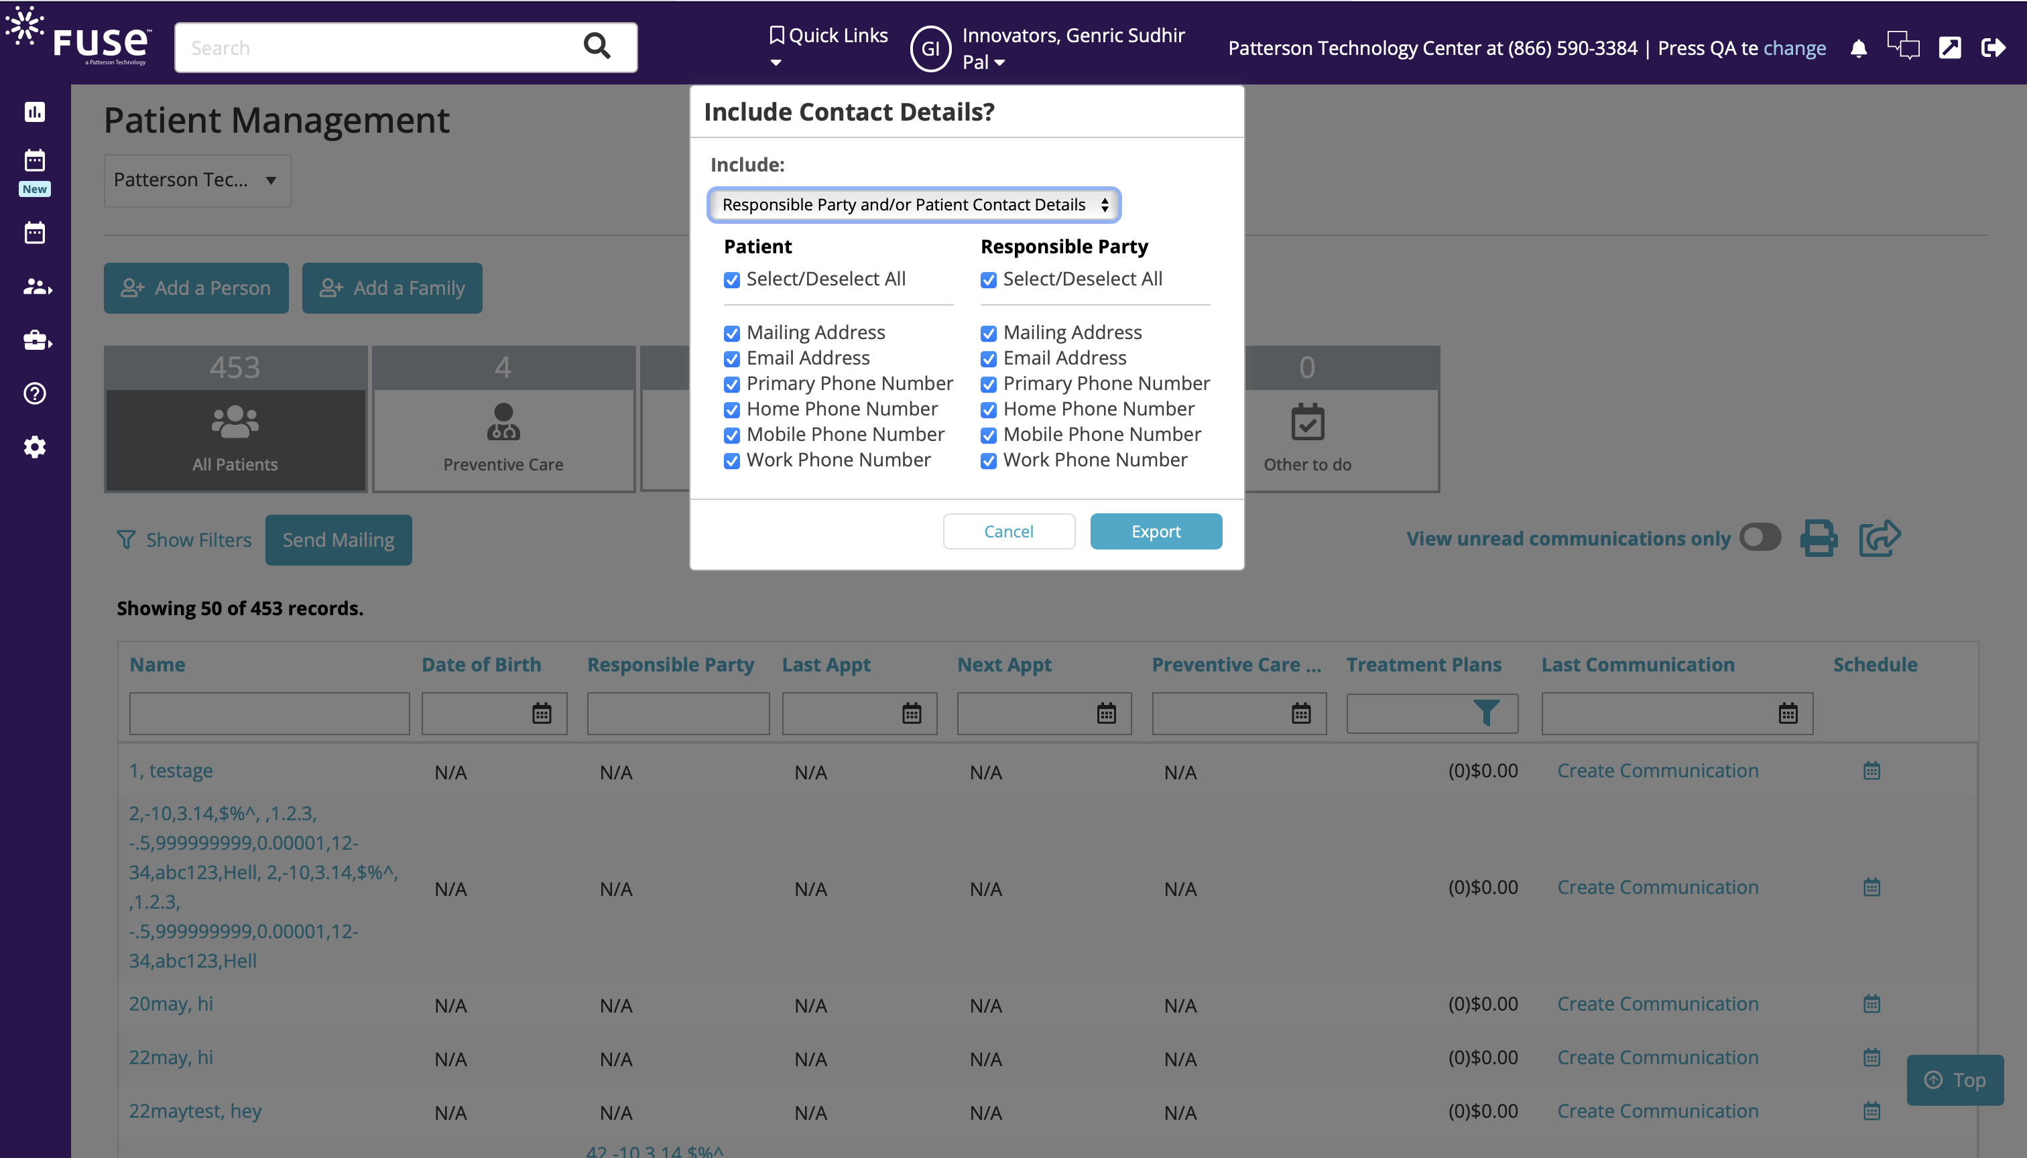
Task: Click the Cancel button in dialog
Action: click(x=1008, y=531)
